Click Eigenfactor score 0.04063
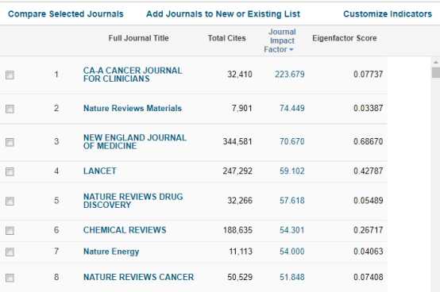Image resolution: width=440 pixels, height=292 pixels. tap(369, 252)
